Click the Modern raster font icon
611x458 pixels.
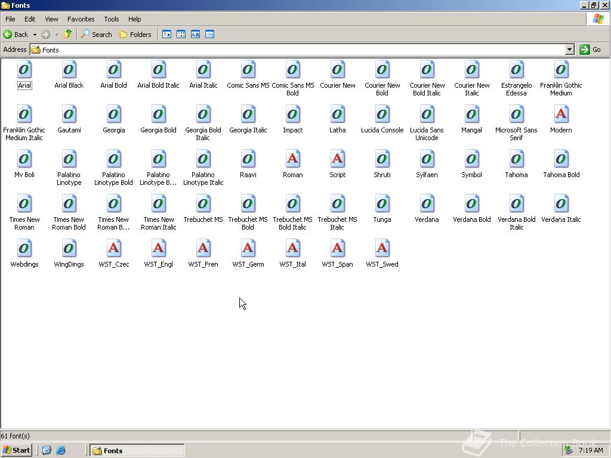coord(561,114)
